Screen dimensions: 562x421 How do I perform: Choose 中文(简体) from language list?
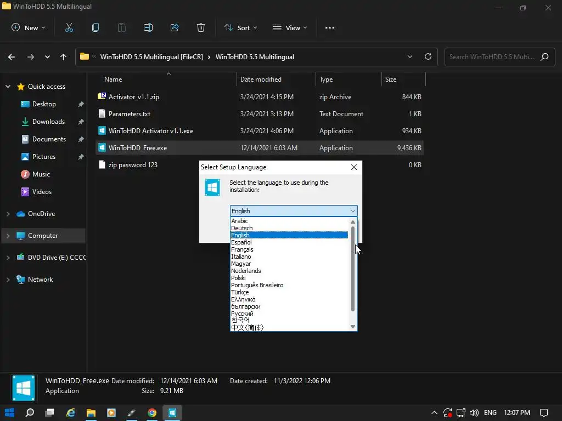pyautogui.click(x=289, y=328)
